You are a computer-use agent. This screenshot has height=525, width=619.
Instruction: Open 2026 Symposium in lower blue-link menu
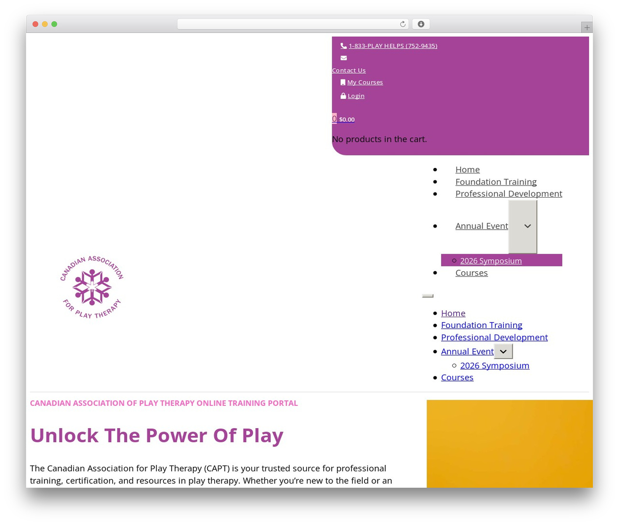coord(495,366)
